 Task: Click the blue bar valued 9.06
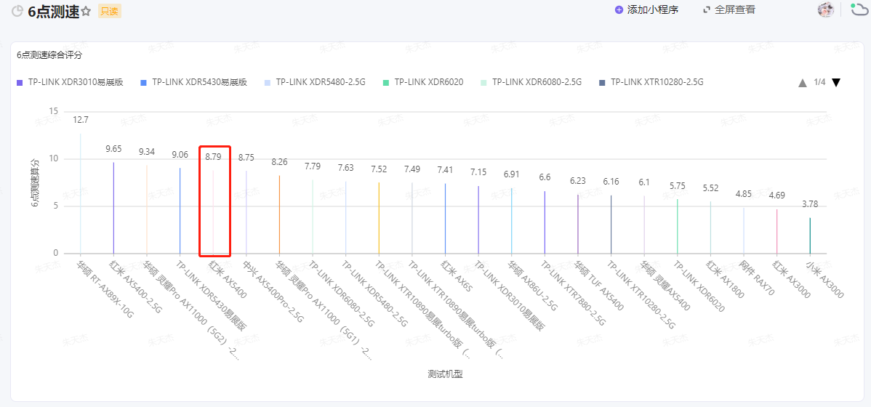point(180,211)
